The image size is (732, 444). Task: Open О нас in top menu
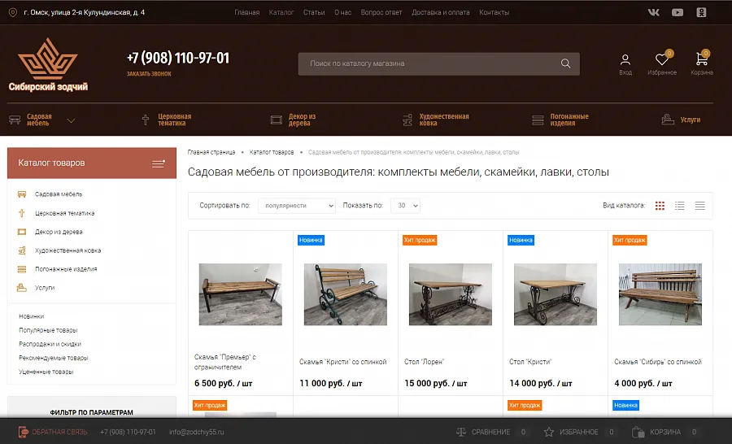pos(342,13)
